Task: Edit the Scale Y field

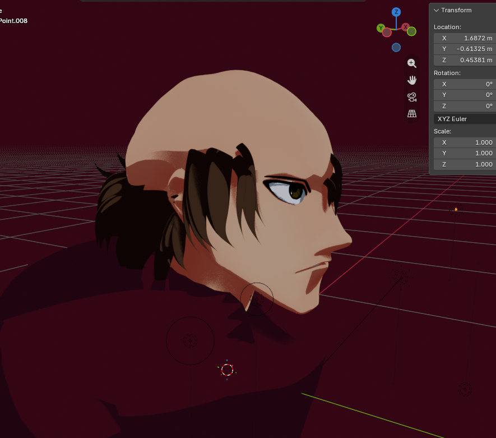Action: pyautogui.click(x=465, y=153)
